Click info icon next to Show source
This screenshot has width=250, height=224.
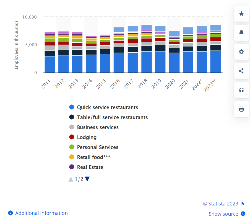243,213
